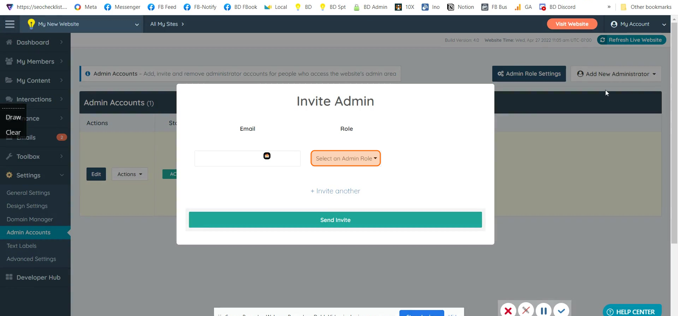The height and width of the screenshot is (316, 678).
Task: Open the All My Sites link
Action: (x=167, y=24)
